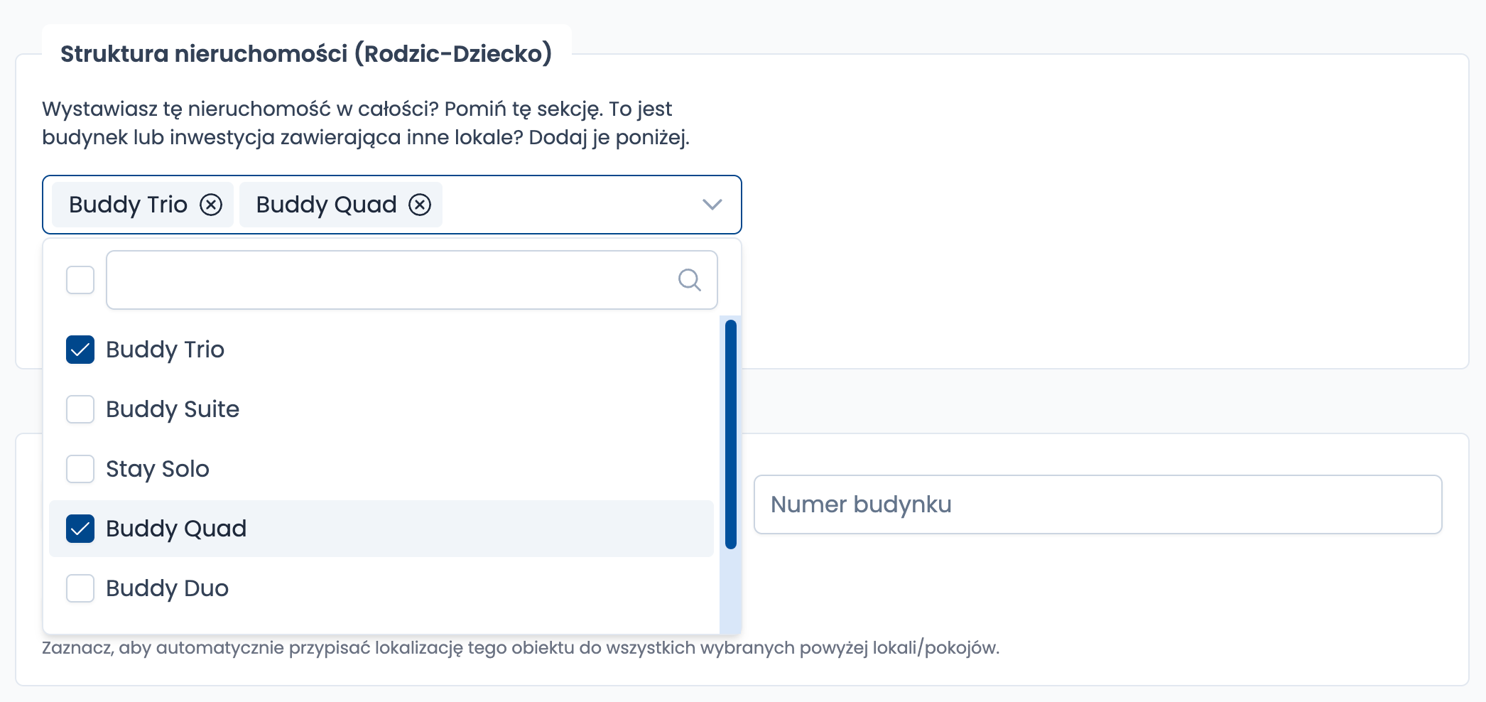Collapse the multiselect dropdown chevron

click(712, 205)
